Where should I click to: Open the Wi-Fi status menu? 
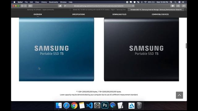pyautogui.click(x=145, y=2)
